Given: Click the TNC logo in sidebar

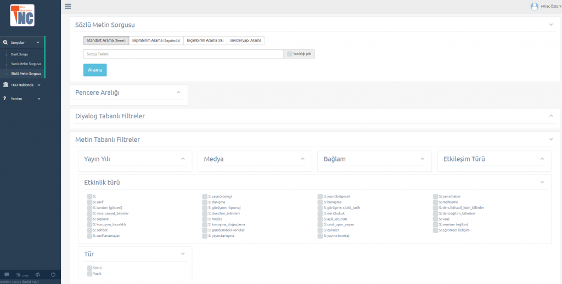Looking at the screenshot, I should coord(22,15).
